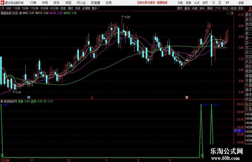Image resolution: width=252 pixels, height=162 pixels.
Task: Click the 游客 account button
Action: point(241,3)
